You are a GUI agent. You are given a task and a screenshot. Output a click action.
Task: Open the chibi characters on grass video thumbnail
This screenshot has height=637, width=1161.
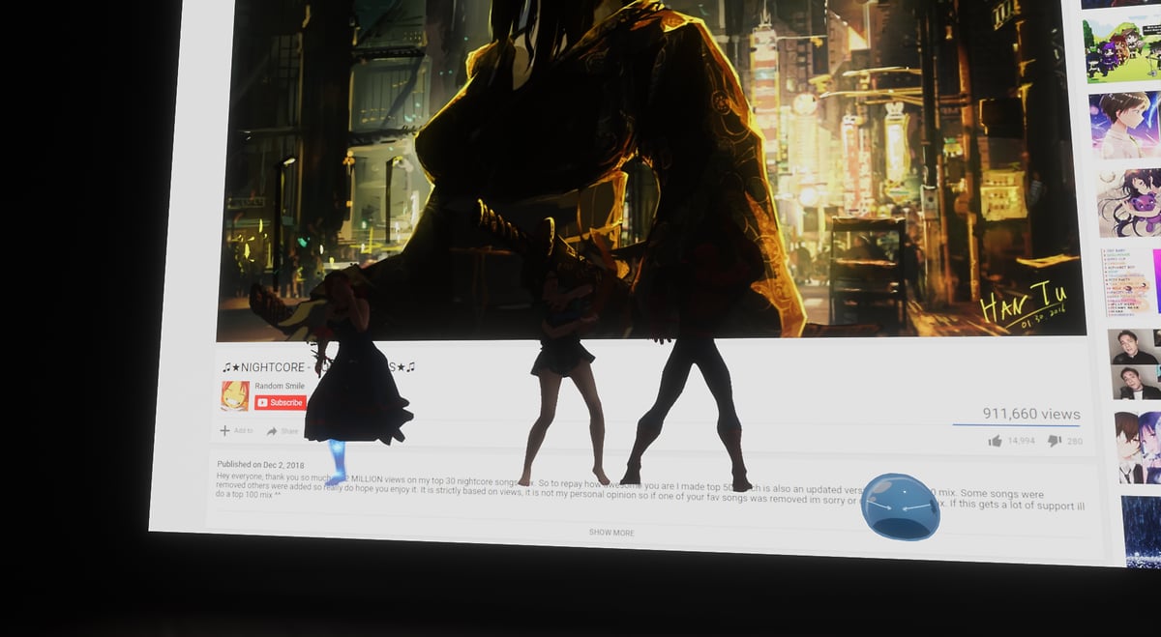click(1122, 46)
